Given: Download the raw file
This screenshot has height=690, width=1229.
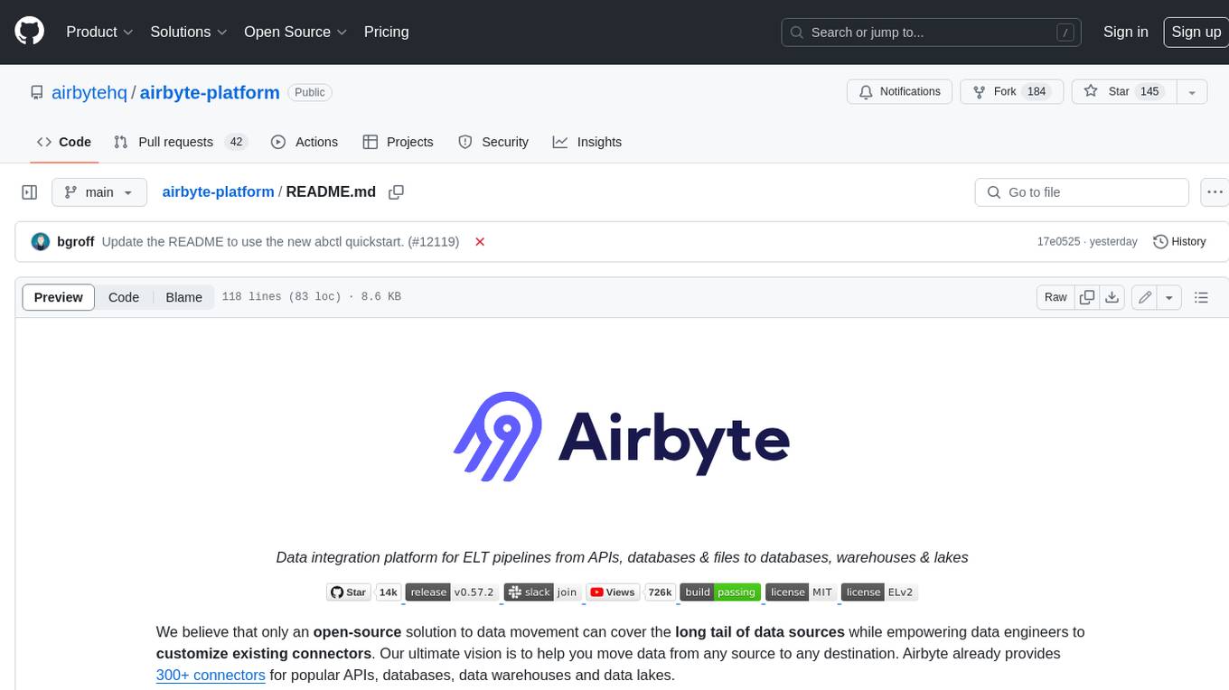Looking at the screenshot, I should (x=1112, y=297).
